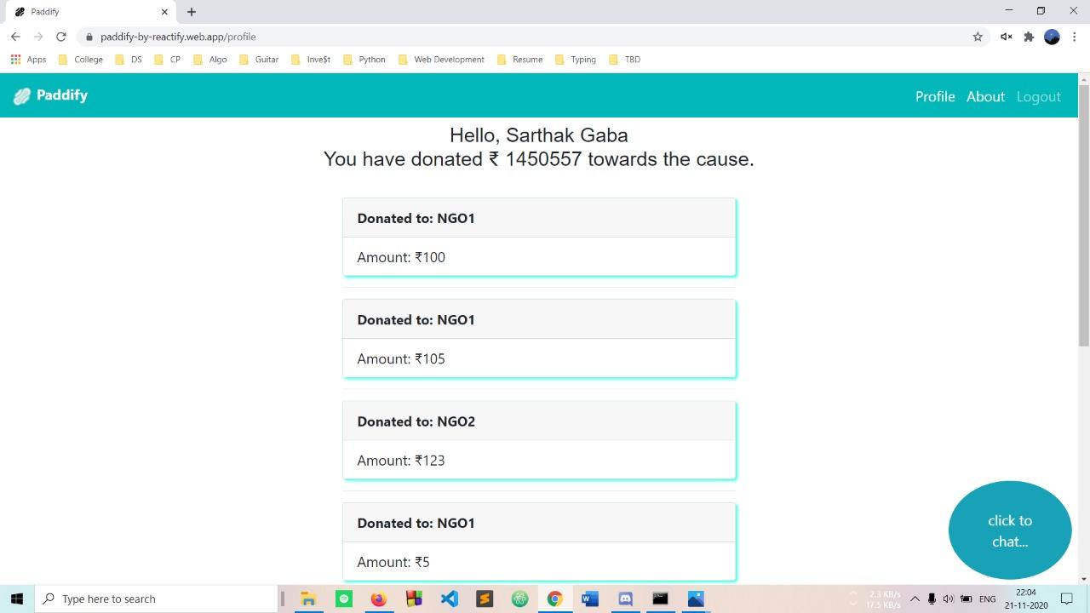Open the battery status icon
Viewport: 1090px width, 613px height.
point(967,599)
